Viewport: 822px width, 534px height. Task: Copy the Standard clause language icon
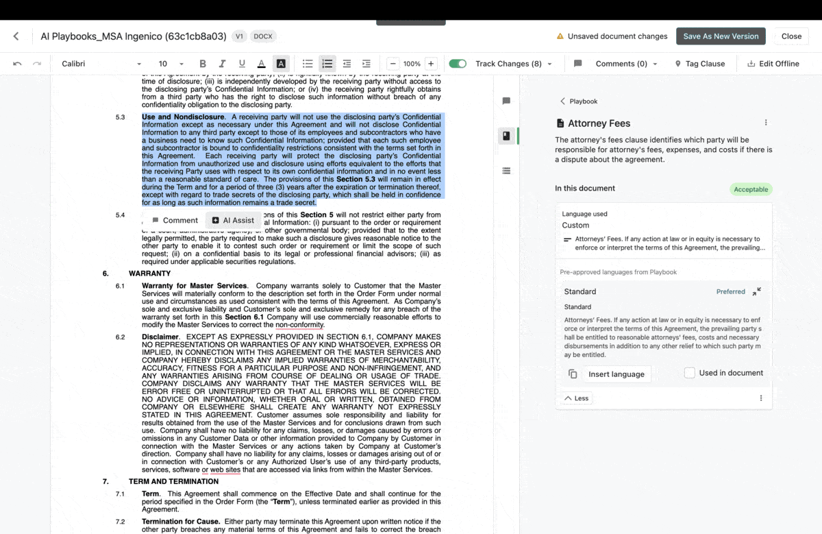(x=573, y=374)
